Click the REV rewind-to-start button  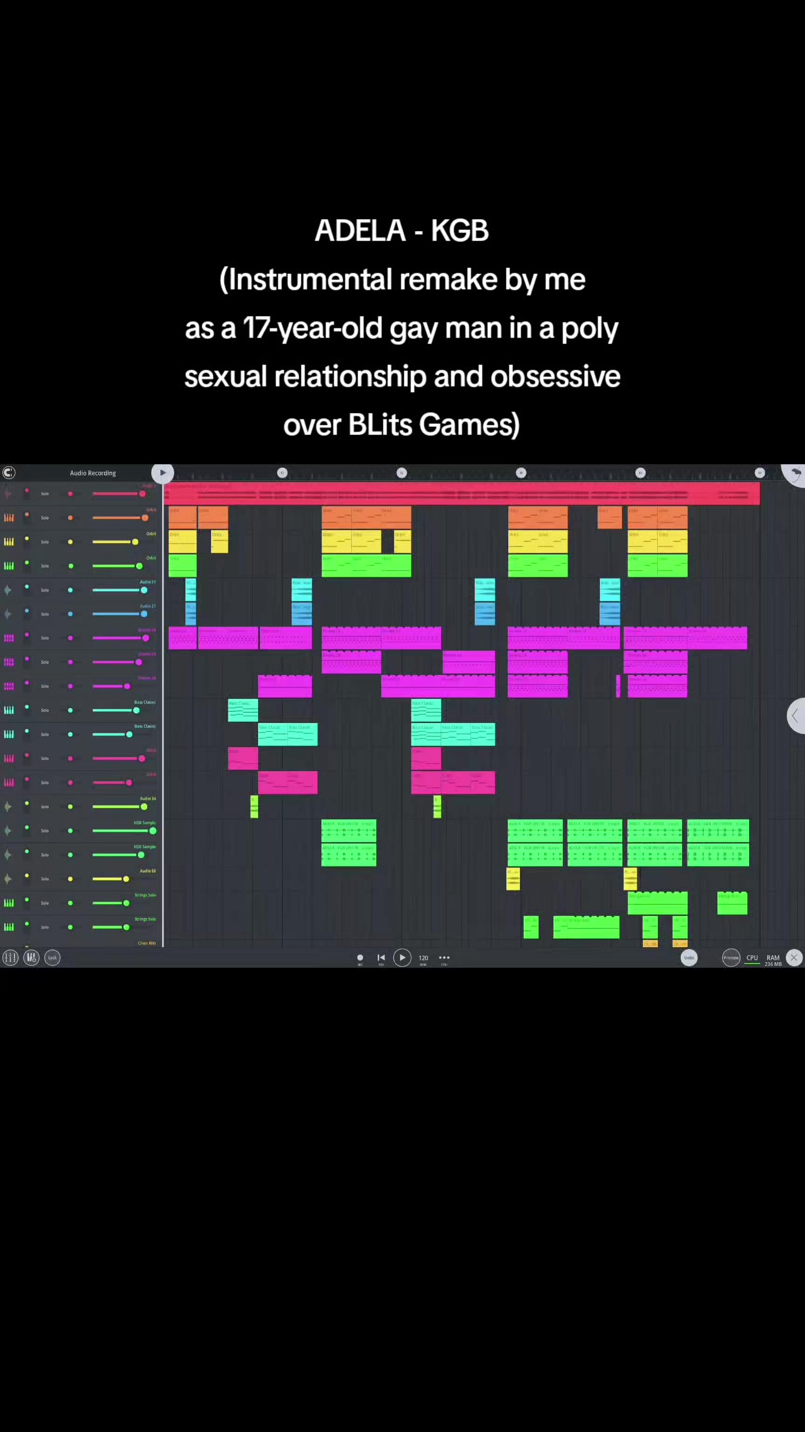(x=381, y=958)
